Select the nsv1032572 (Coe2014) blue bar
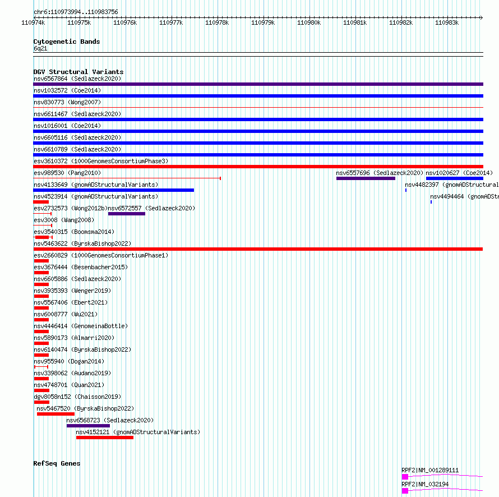Screen dimensions: 499x497 click(x=258, y=96)
